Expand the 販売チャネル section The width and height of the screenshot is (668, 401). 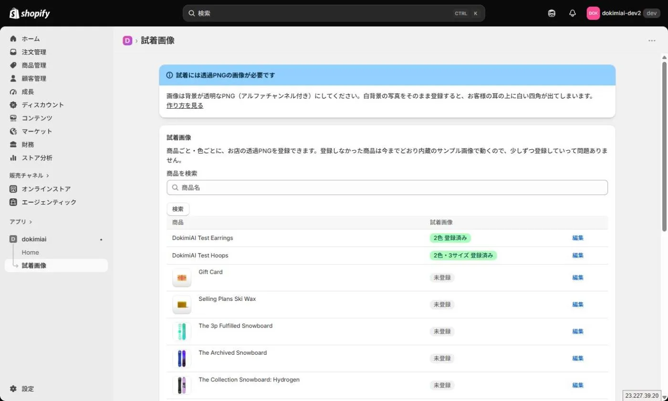click(29, 175)
